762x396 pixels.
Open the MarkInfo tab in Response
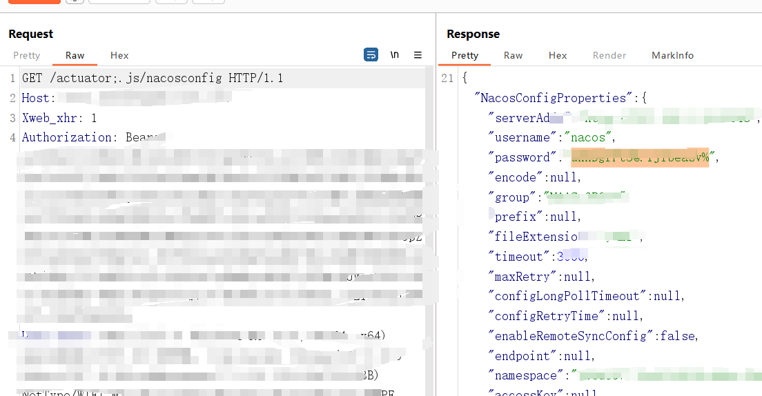[x=672, y=55]
